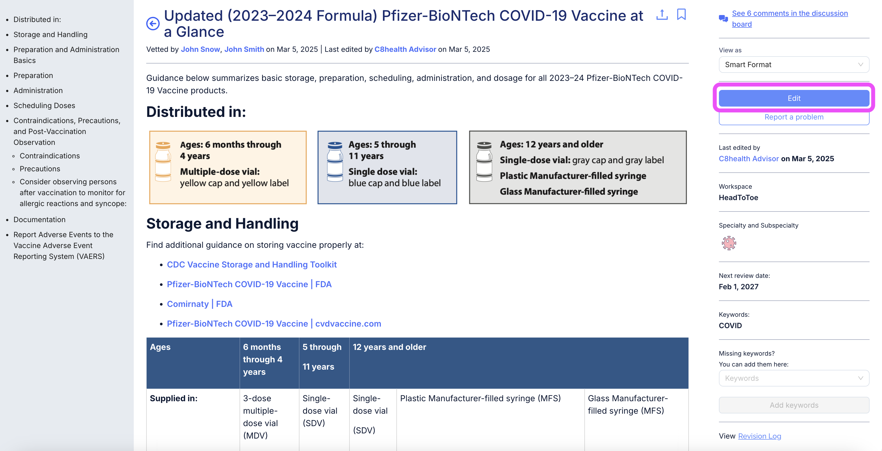Screen dimensions: 882x451
Task: Click the back arrow circle icon
Action: coord(153,24)
